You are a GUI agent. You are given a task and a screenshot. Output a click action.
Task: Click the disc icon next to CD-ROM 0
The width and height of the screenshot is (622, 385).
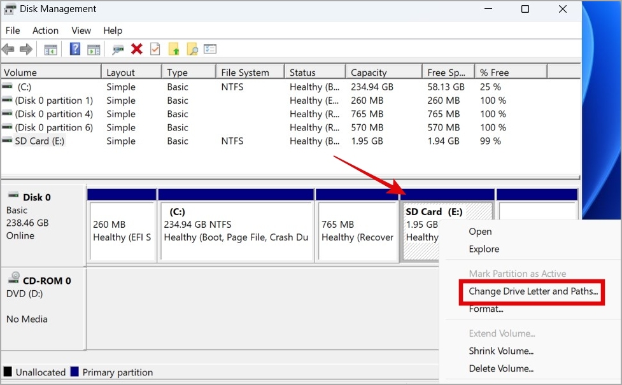[14, 277]
